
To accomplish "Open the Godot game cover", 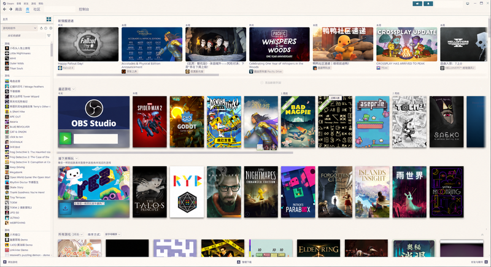I will click(x=187, y=122).
